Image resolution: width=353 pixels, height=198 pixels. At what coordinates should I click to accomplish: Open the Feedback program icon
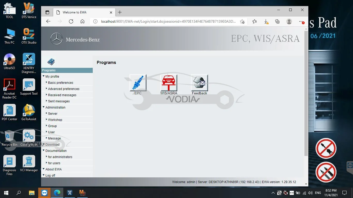click(x=199, y=83)
